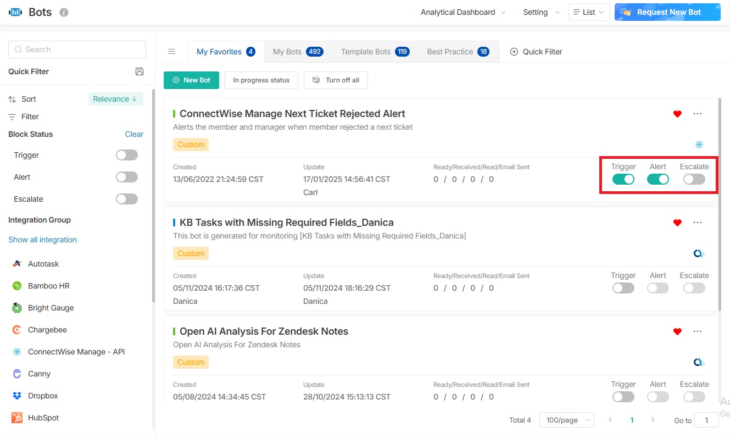Open more options for KB Tasks bot

tap(698, 223)
